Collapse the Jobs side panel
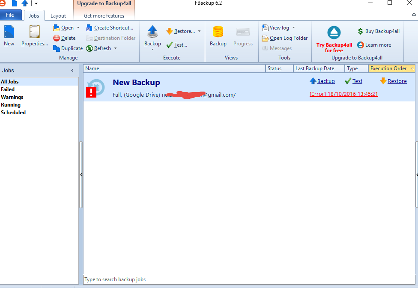 (72, 70)
